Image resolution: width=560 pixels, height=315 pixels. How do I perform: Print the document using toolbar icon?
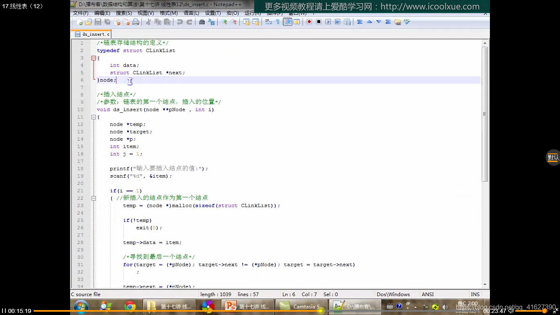[136, 22]
